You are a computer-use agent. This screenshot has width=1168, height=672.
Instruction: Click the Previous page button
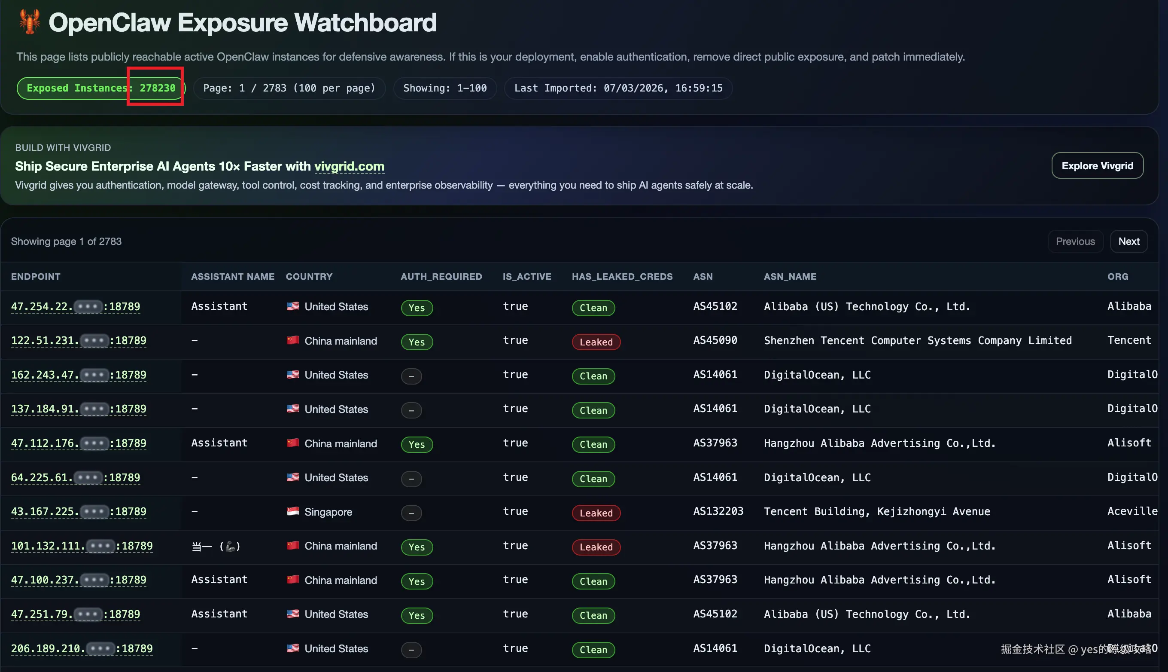pyautogui.click(x=1075, y=241)
